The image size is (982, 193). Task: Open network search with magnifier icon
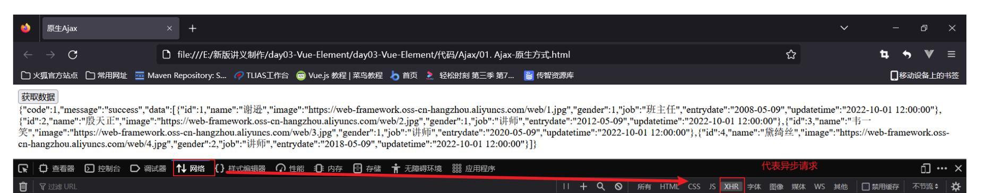click(601, 186)
